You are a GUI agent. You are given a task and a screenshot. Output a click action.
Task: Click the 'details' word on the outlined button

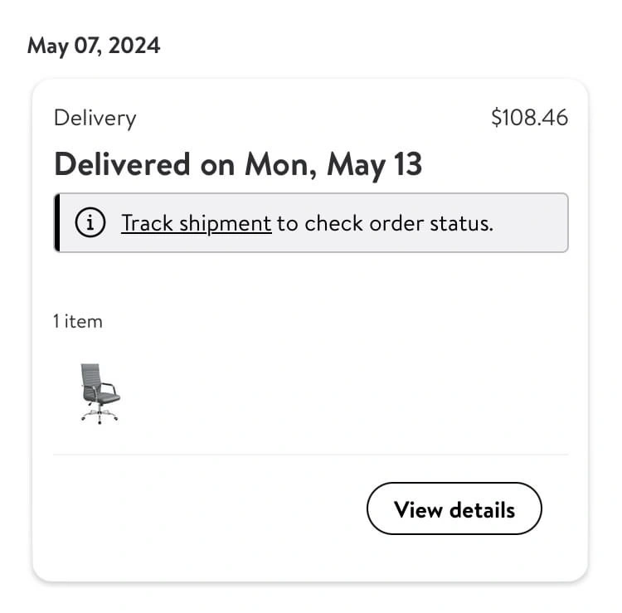pos(482,510)
